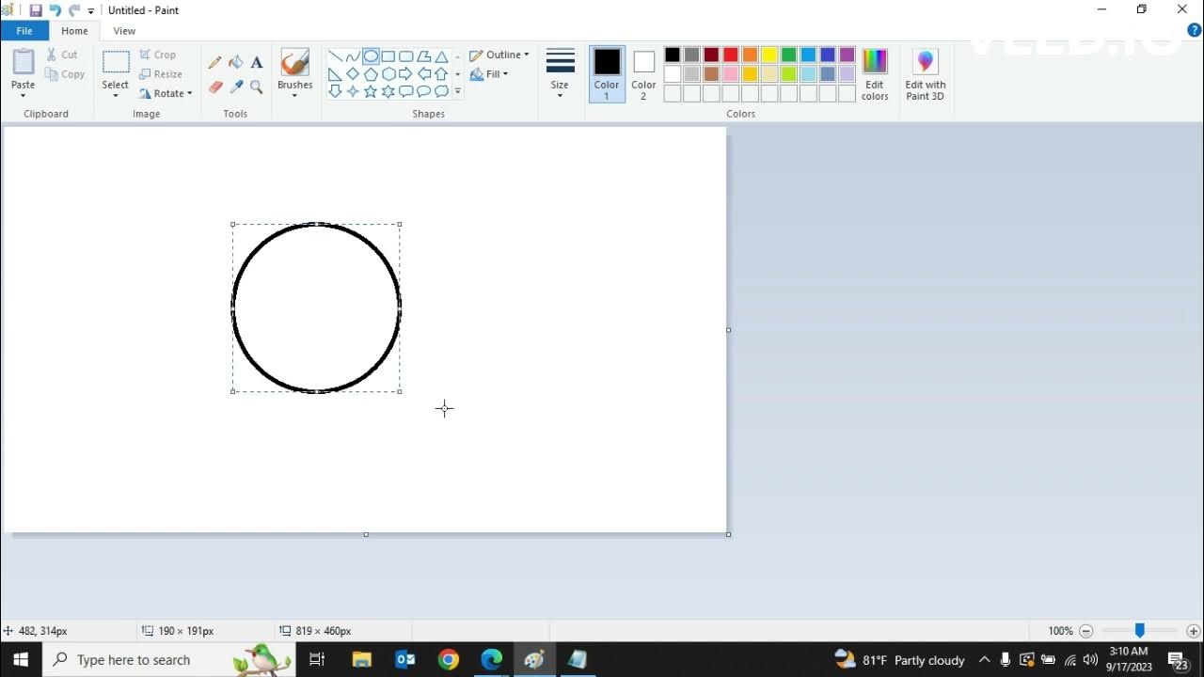Screen dimensions: 1204x677
Task: Choose the Down arrow shape
Action: tap(335, 91)
